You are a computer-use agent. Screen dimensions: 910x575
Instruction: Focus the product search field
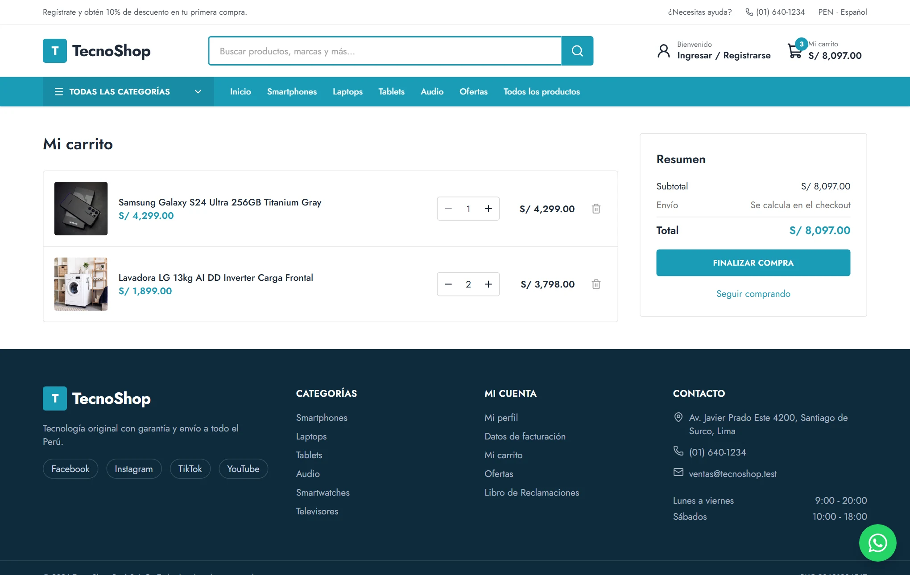pyautogui.click(x=385, y=51)
